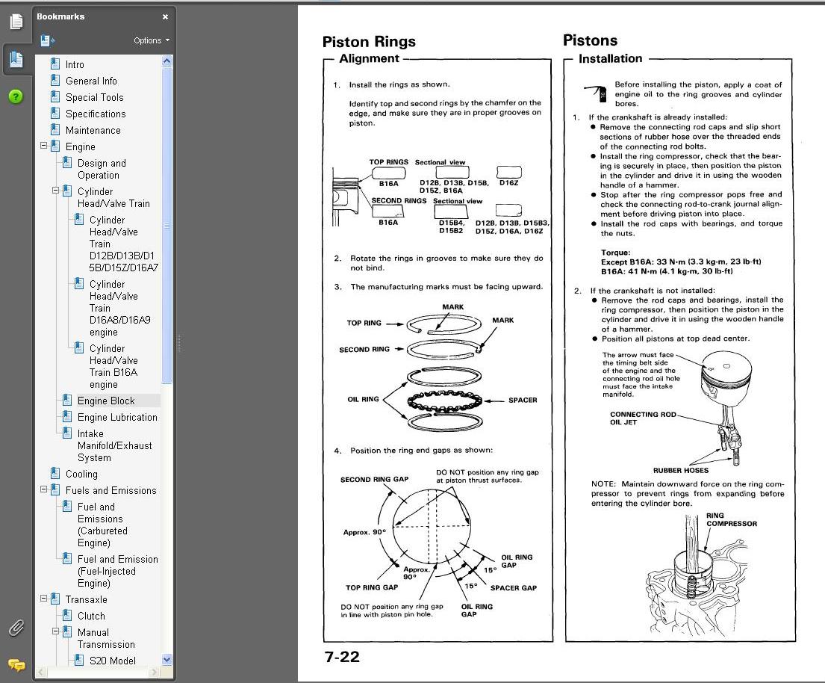Image resolution: width=825 pixels, height=683 pixels.
Task: Collapse the Fuels and Emissions section
Action: (44, 490)
